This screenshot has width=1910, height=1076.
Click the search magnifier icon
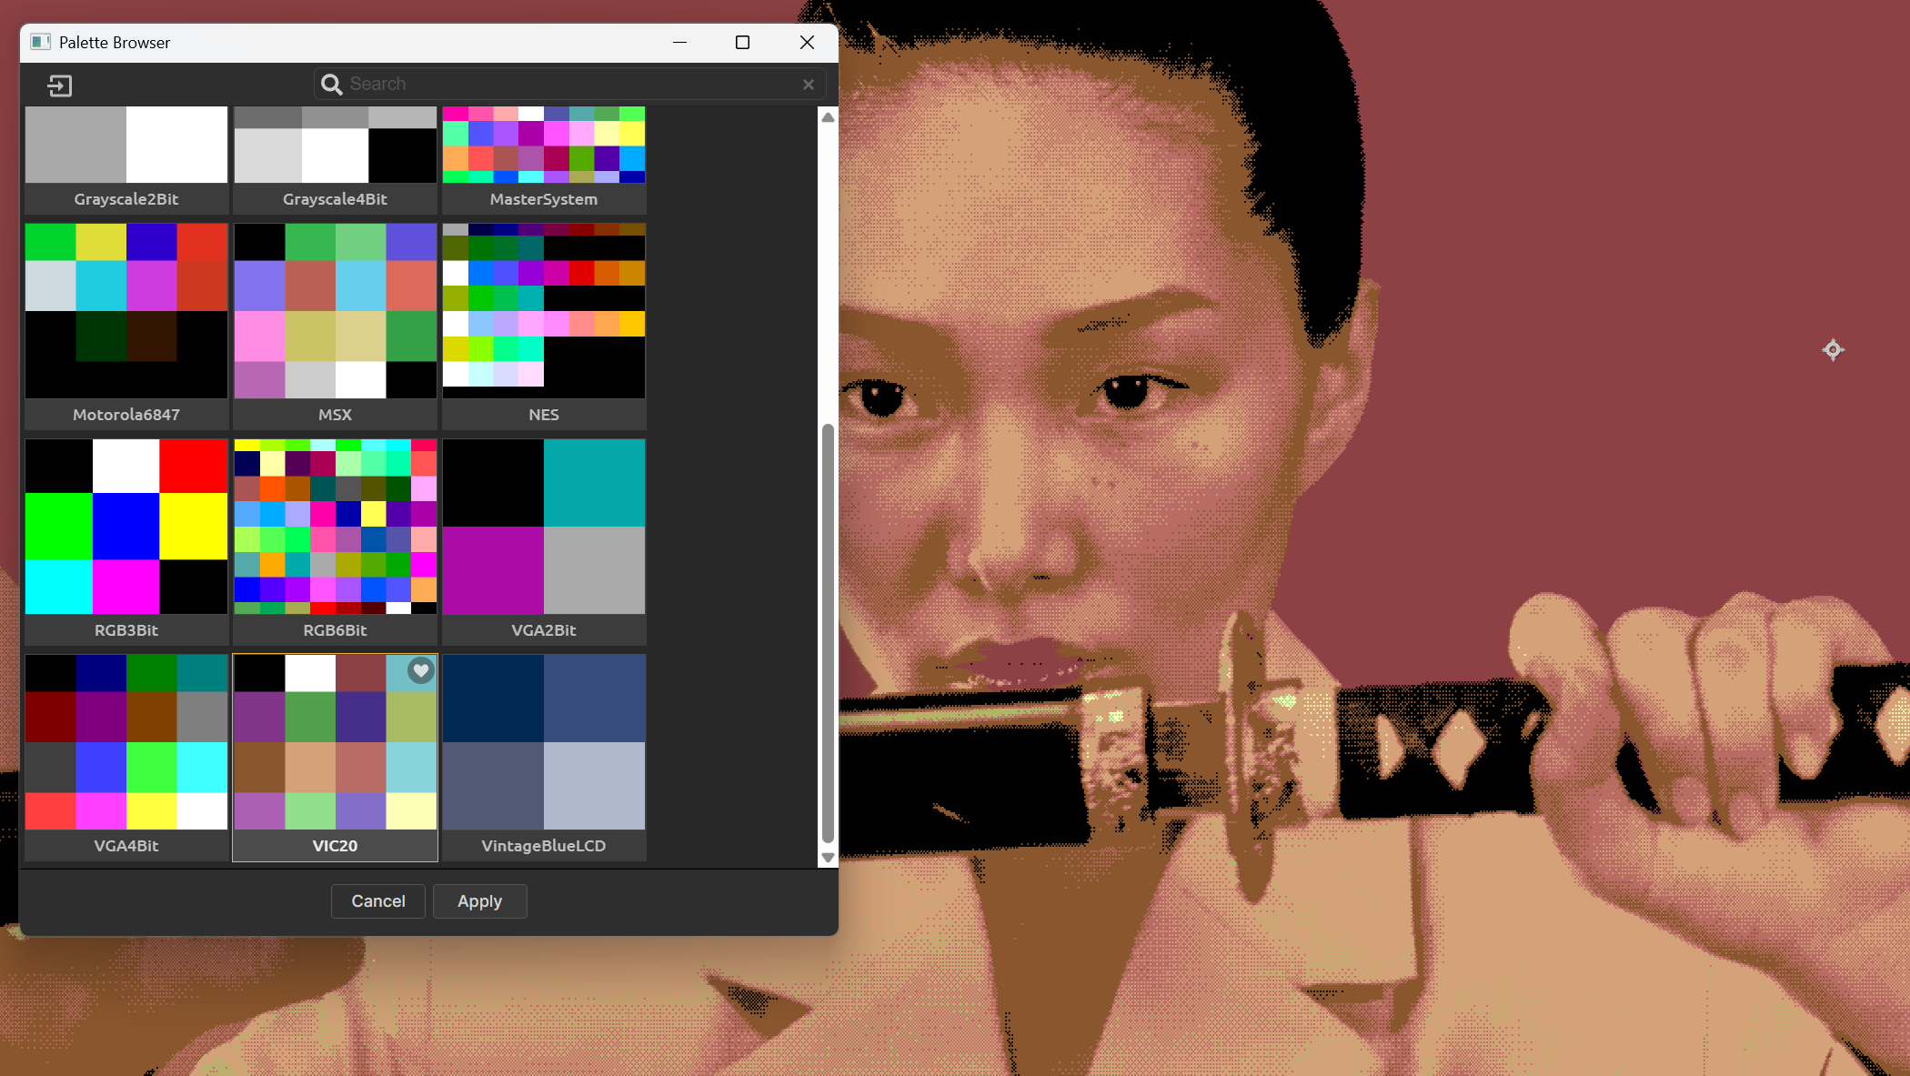click(x=332, y=84)
